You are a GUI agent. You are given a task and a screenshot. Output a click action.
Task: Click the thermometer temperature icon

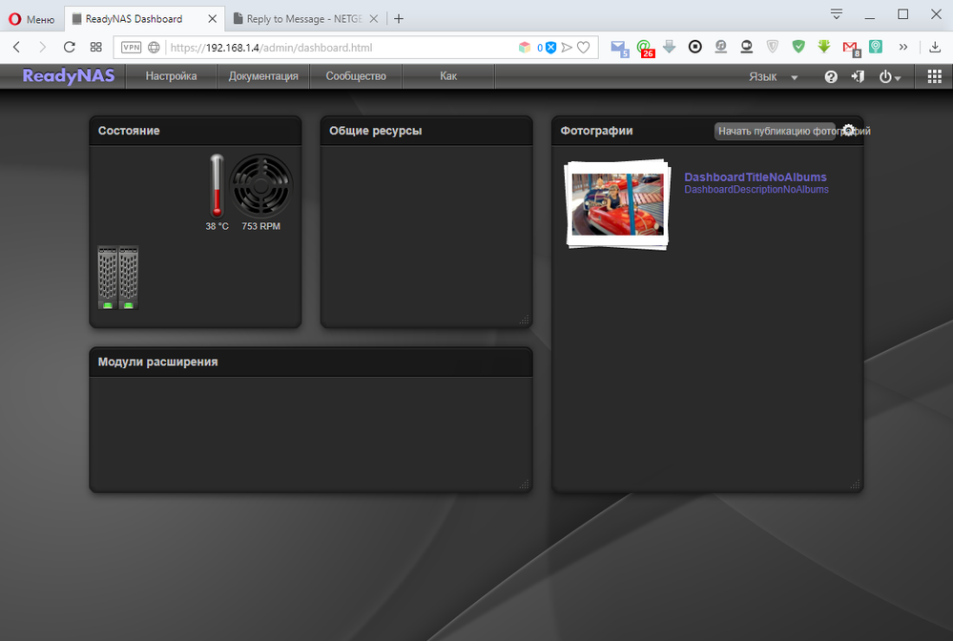tap(217, 186)
